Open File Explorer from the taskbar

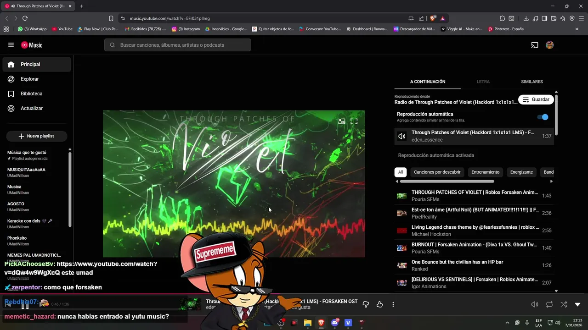[x=308, y=323]
